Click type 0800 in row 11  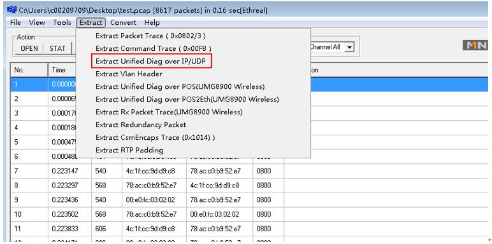click(264, 229)
